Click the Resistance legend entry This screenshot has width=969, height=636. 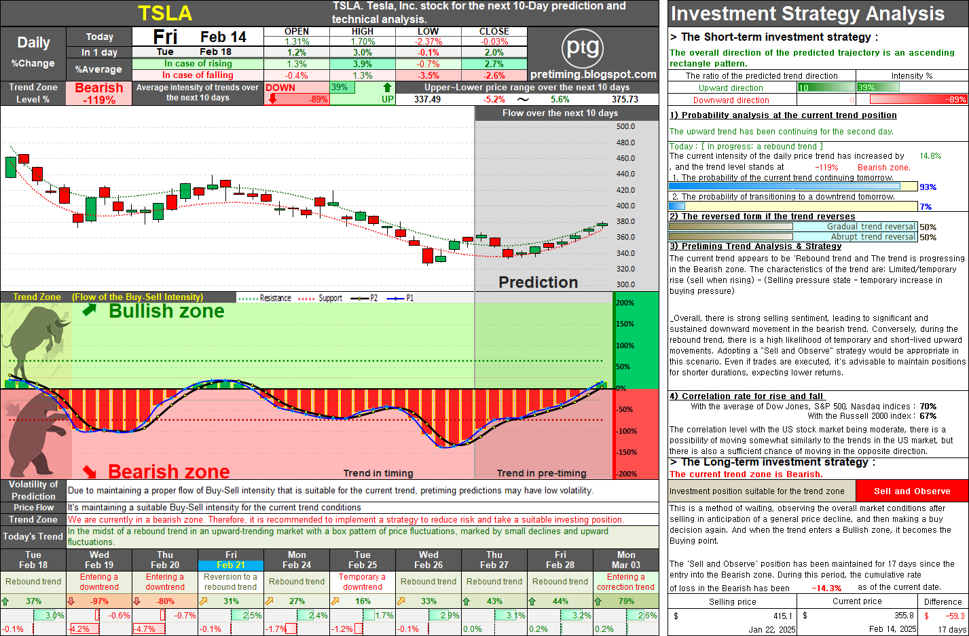click(266, 298)
